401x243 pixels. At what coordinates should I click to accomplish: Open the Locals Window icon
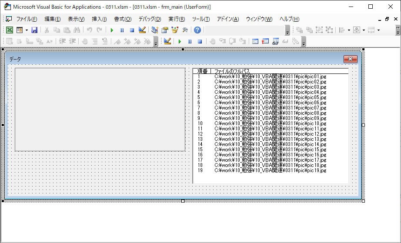click(255, 41)
